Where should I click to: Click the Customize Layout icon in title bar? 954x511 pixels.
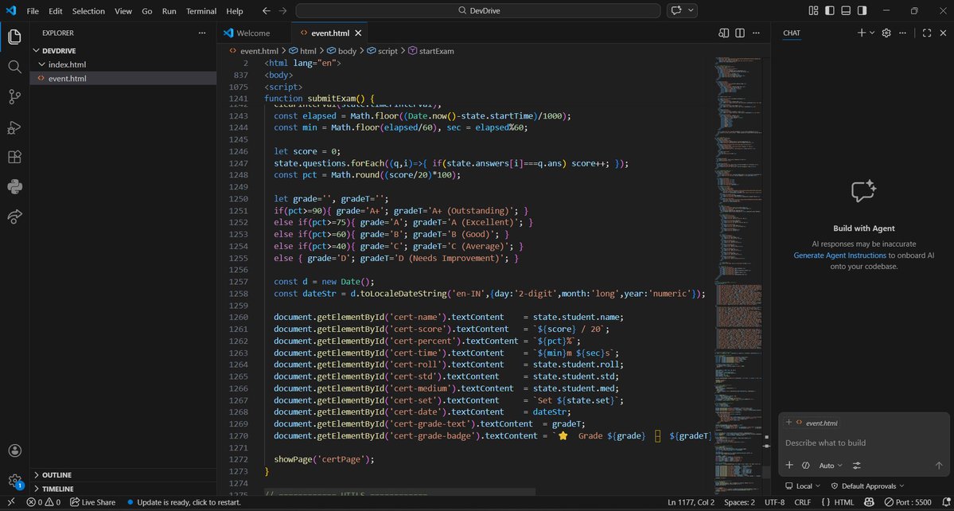813,11
